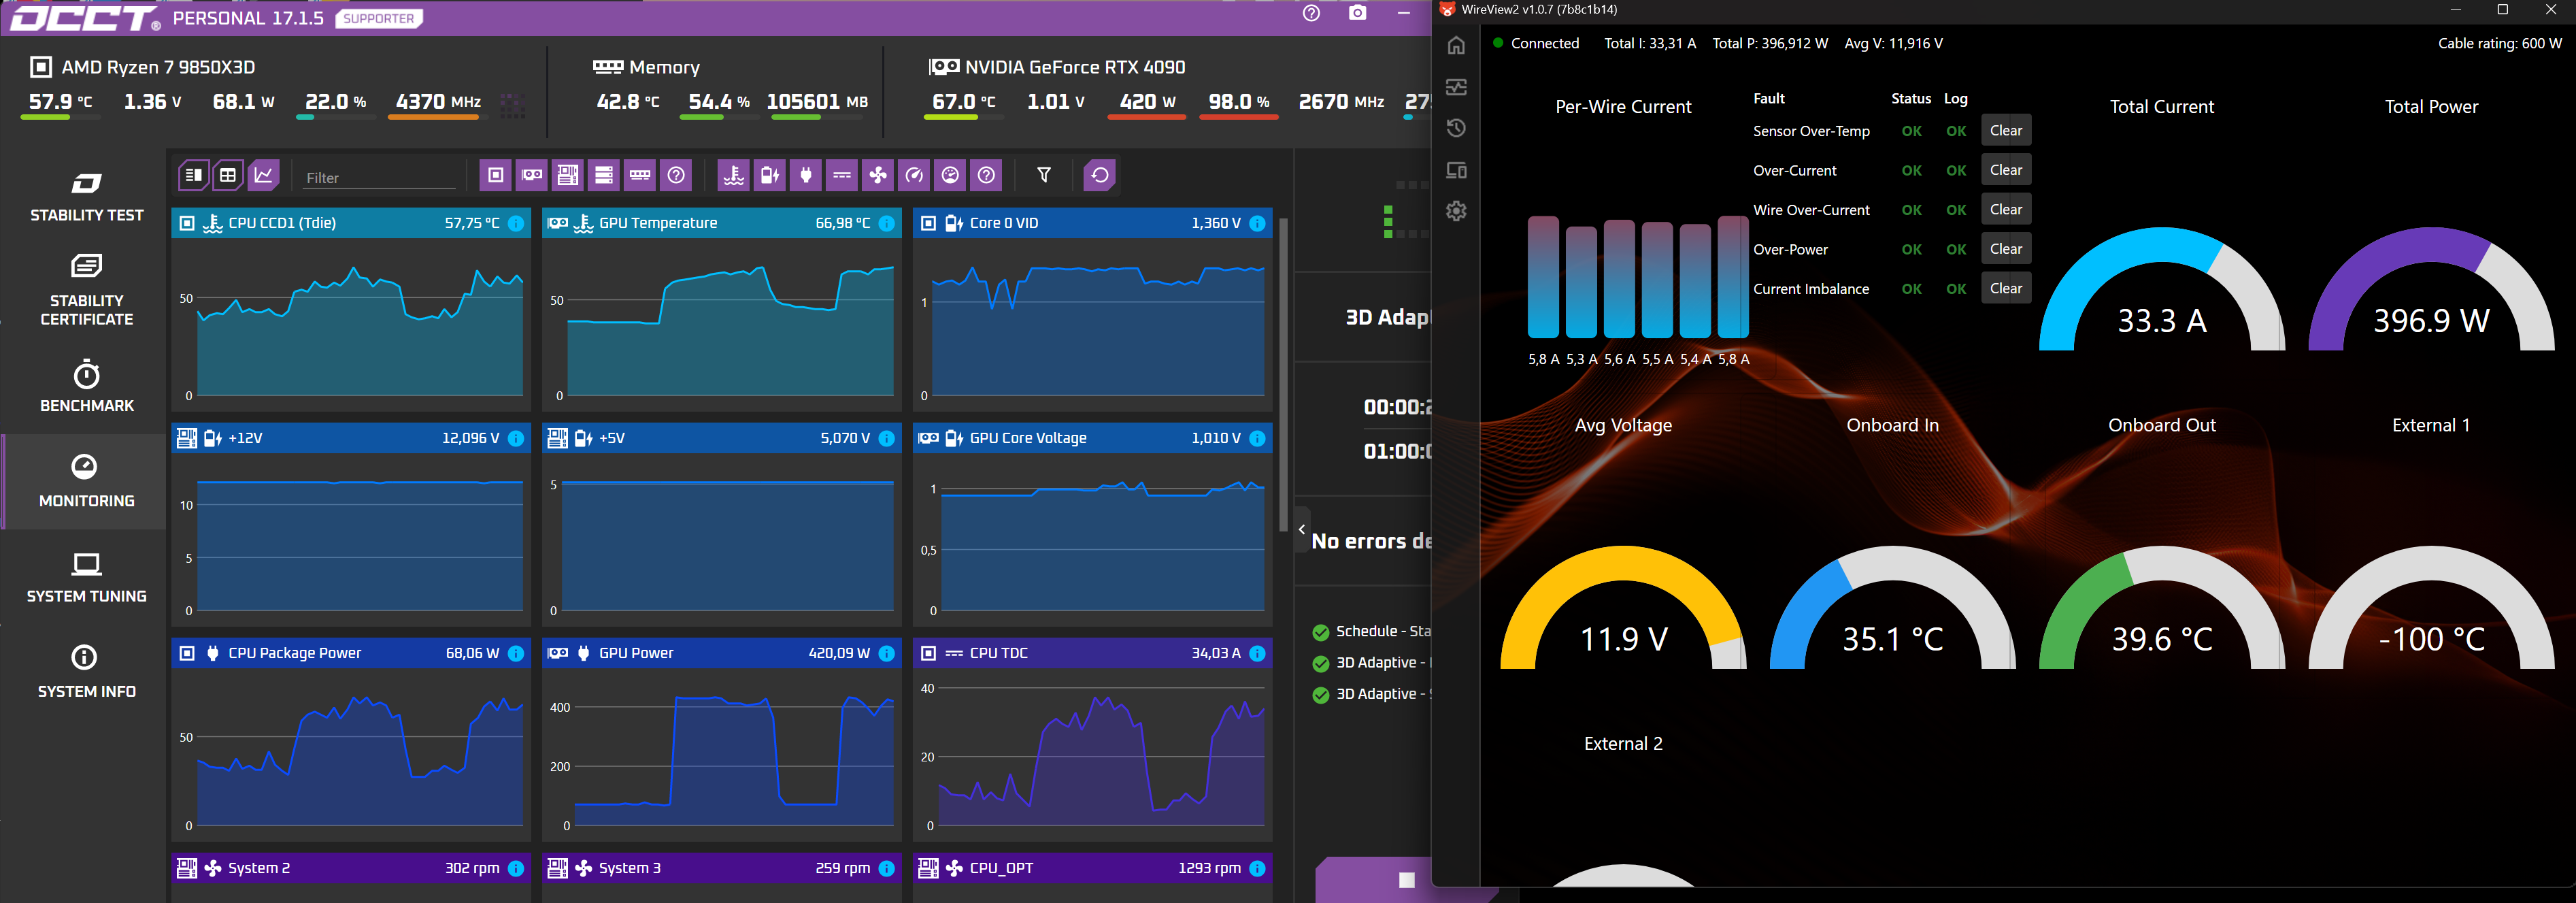2576x903 pixels.
Task: Take a screenshot with OCCT camera icon
Action: coord(1357,13)
